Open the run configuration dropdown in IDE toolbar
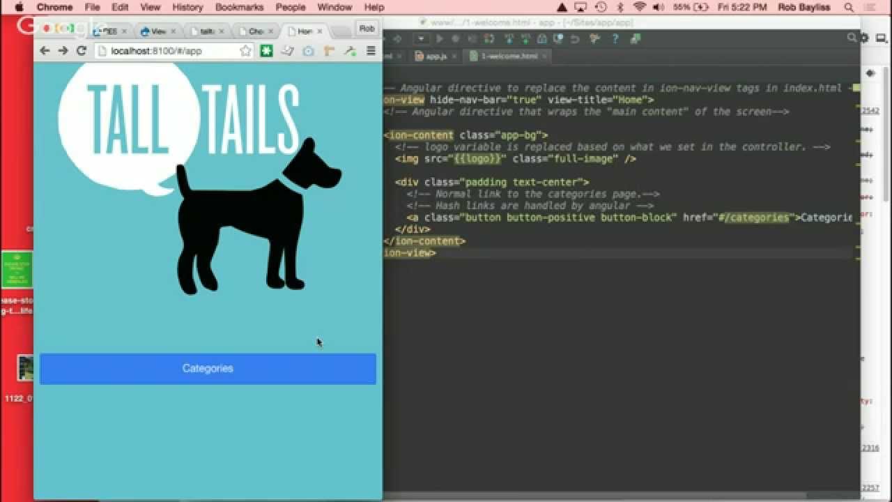Screen dimensions: 892x502 pos(422,39)
